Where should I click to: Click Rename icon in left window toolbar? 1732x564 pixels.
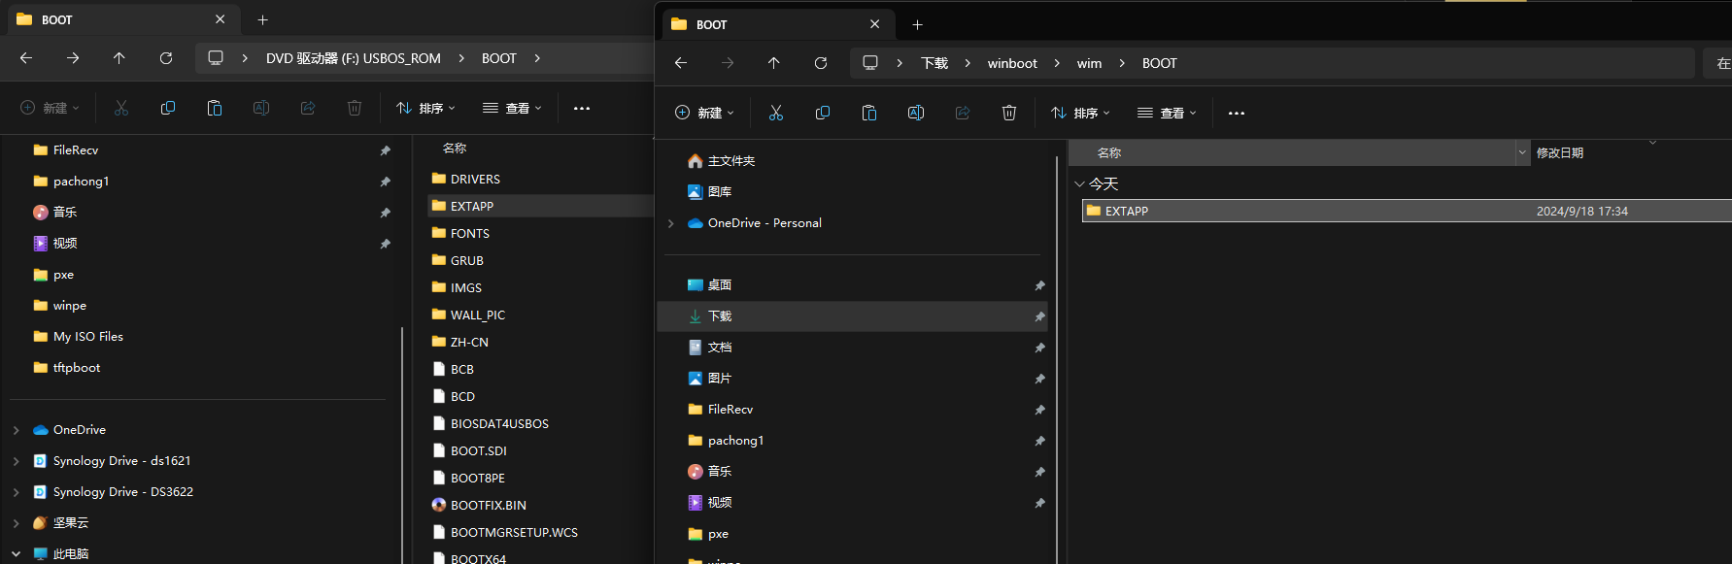[261, 108]
